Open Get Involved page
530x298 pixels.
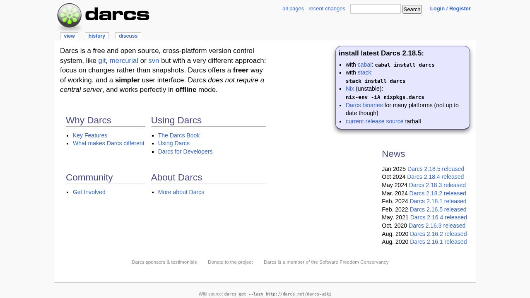pos(89,192)
